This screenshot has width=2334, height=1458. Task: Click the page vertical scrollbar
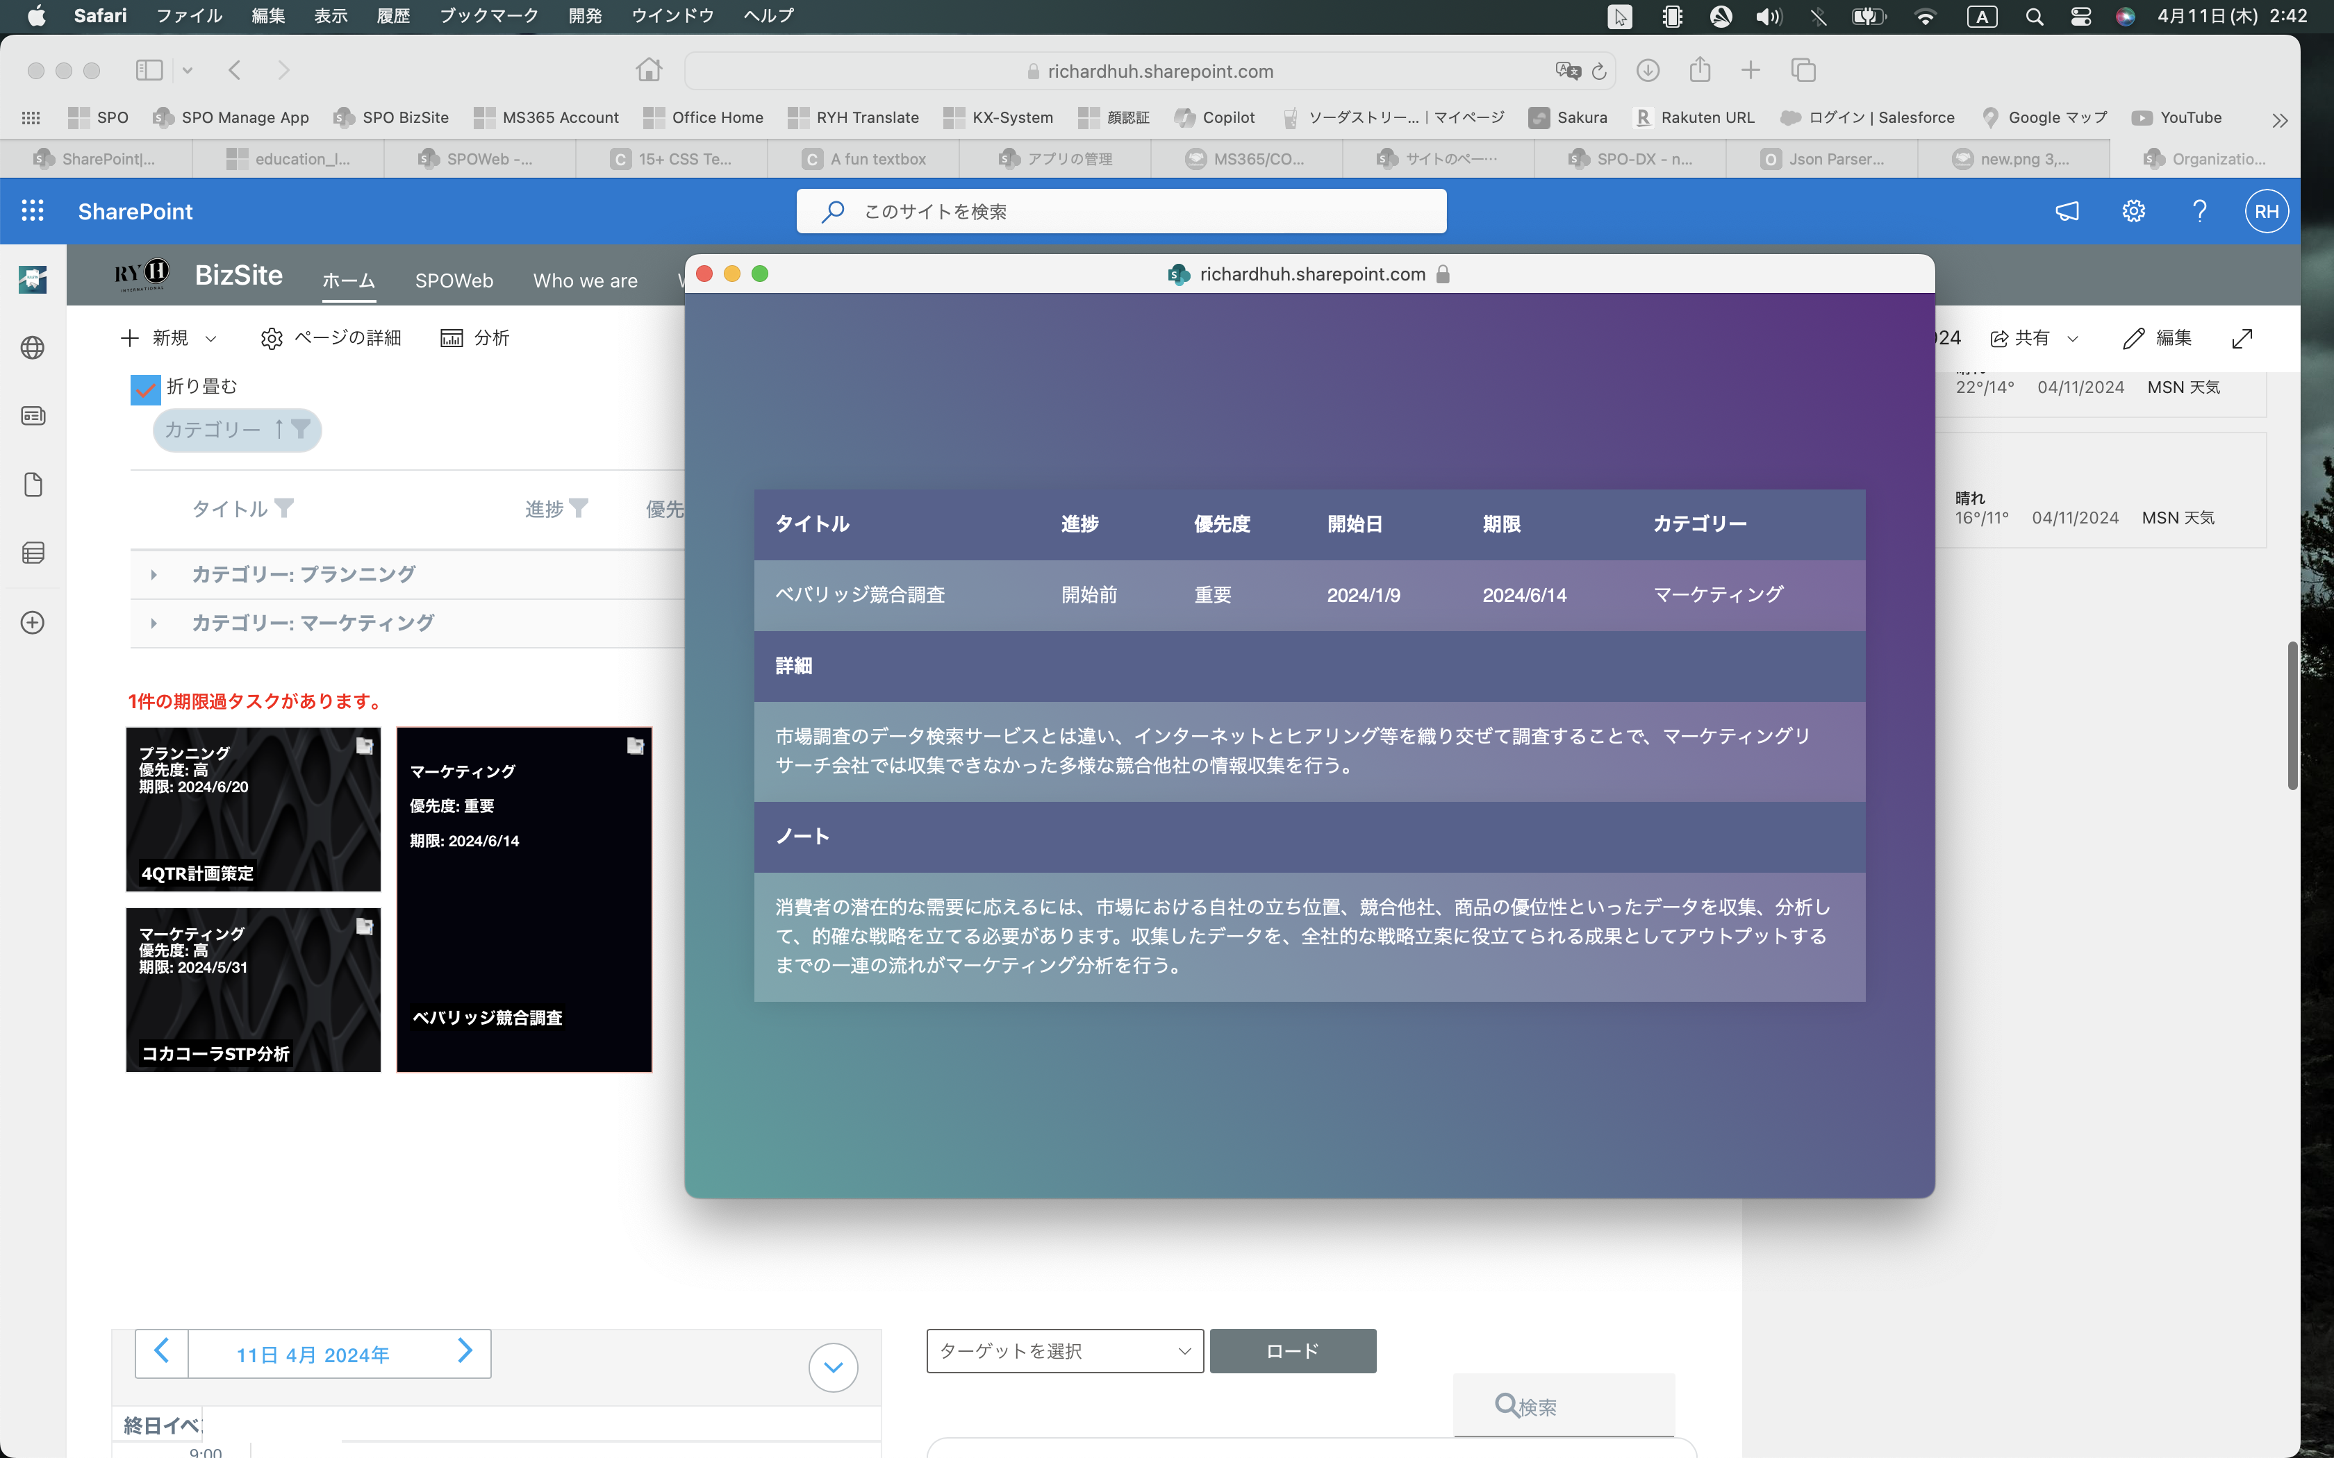(x=2292, y=716)
